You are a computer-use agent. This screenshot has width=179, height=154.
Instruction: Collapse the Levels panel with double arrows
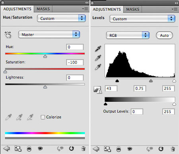[176, 3]
